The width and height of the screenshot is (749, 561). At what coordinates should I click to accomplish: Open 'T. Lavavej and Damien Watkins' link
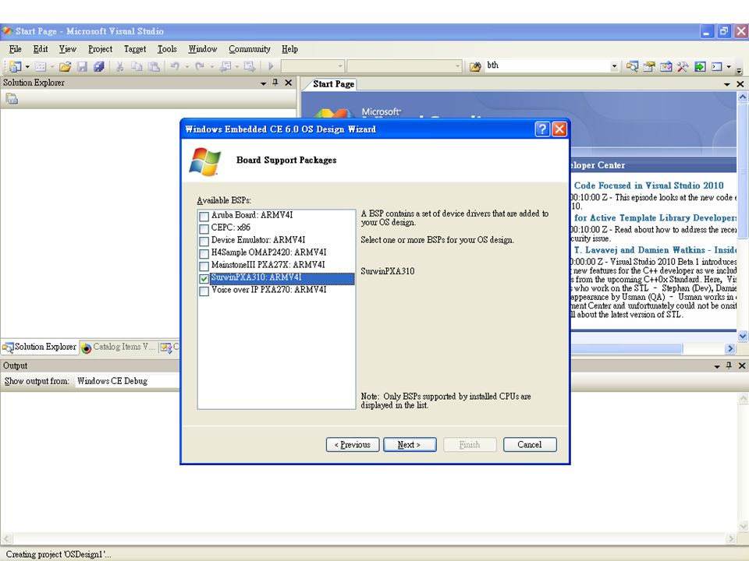655,249
